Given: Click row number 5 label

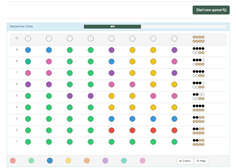Looking at the screenshot, I should pyautogui.click(x=17, y=96).
